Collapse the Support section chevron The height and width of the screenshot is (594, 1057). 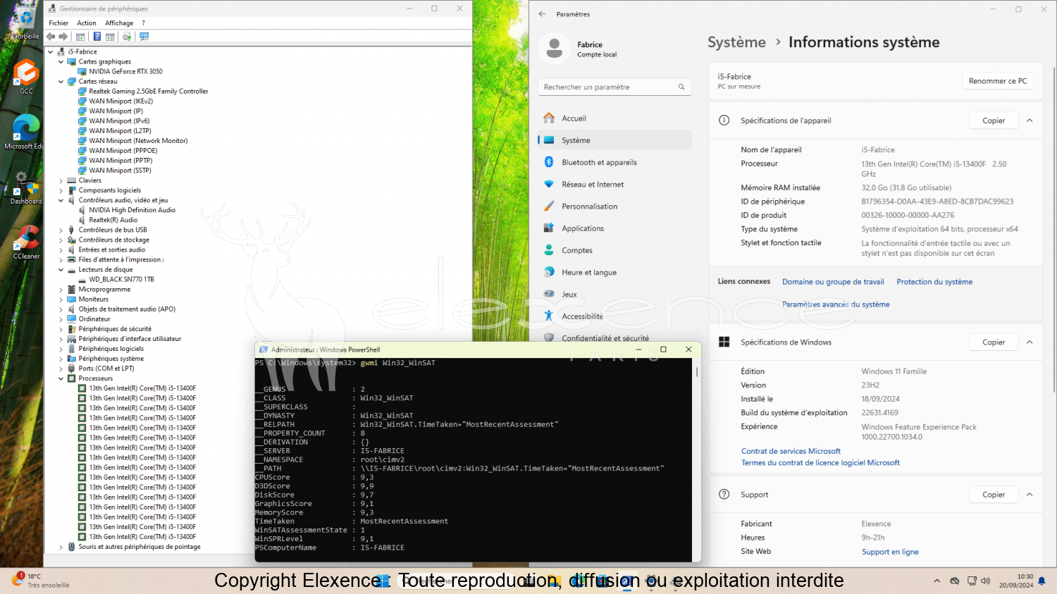click(1030, 495)
